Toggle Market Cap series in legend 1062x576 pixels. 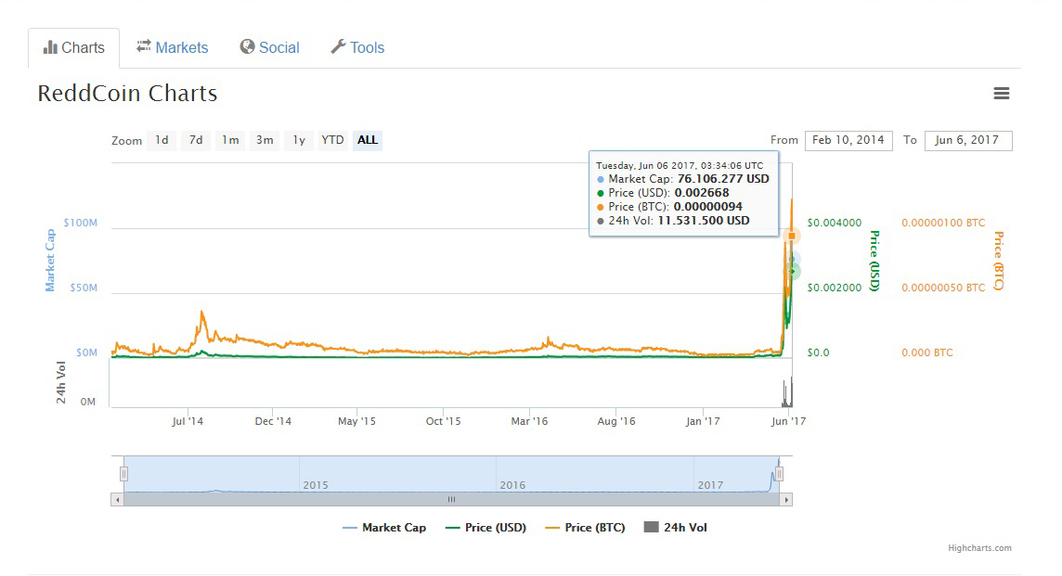pos(384,527)
